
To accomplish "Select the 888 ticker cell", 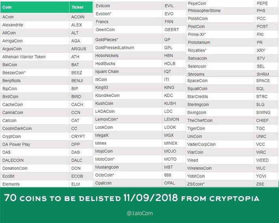I will pyautogui.click(x=168, y=175).
